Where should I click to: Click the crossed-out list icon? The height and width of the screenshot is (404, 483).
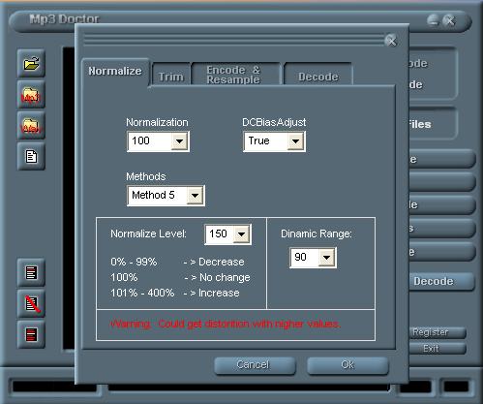[31, 303]
